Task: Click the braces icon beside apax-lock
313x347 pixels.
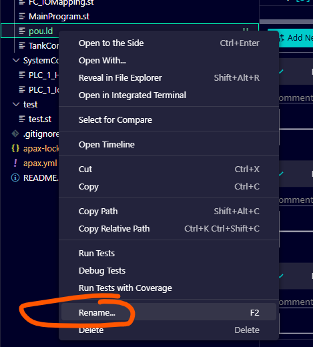Action: (x=15, y=148)
